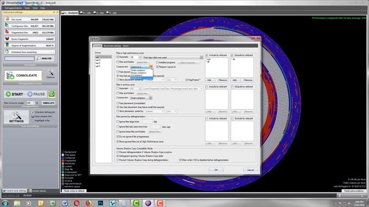369x207 pixels.
Task: Open Microsoft Word from the taskbar
Action: point(65,203)
